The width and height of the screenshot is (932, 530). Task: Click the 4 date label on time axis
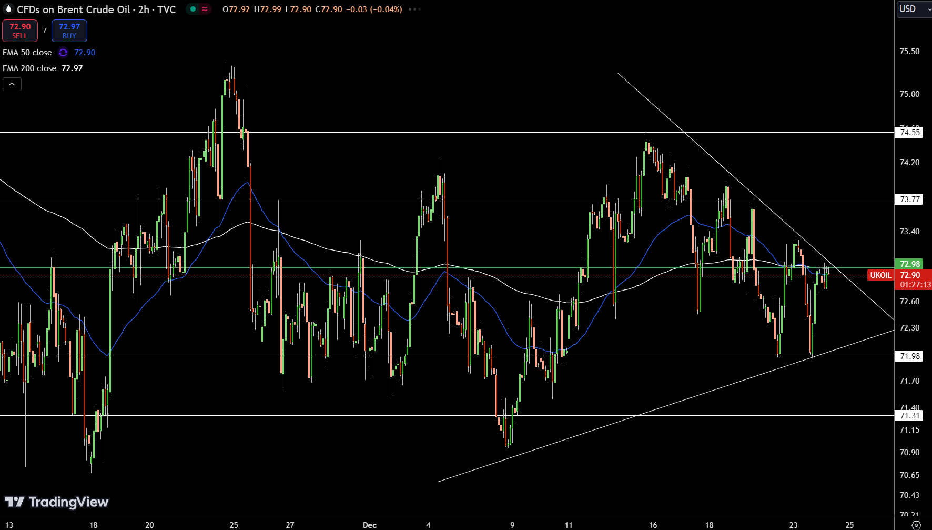tap(428, 525)
